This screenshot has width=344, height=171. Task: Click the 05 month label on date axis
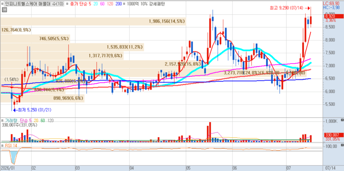point(188,168)
